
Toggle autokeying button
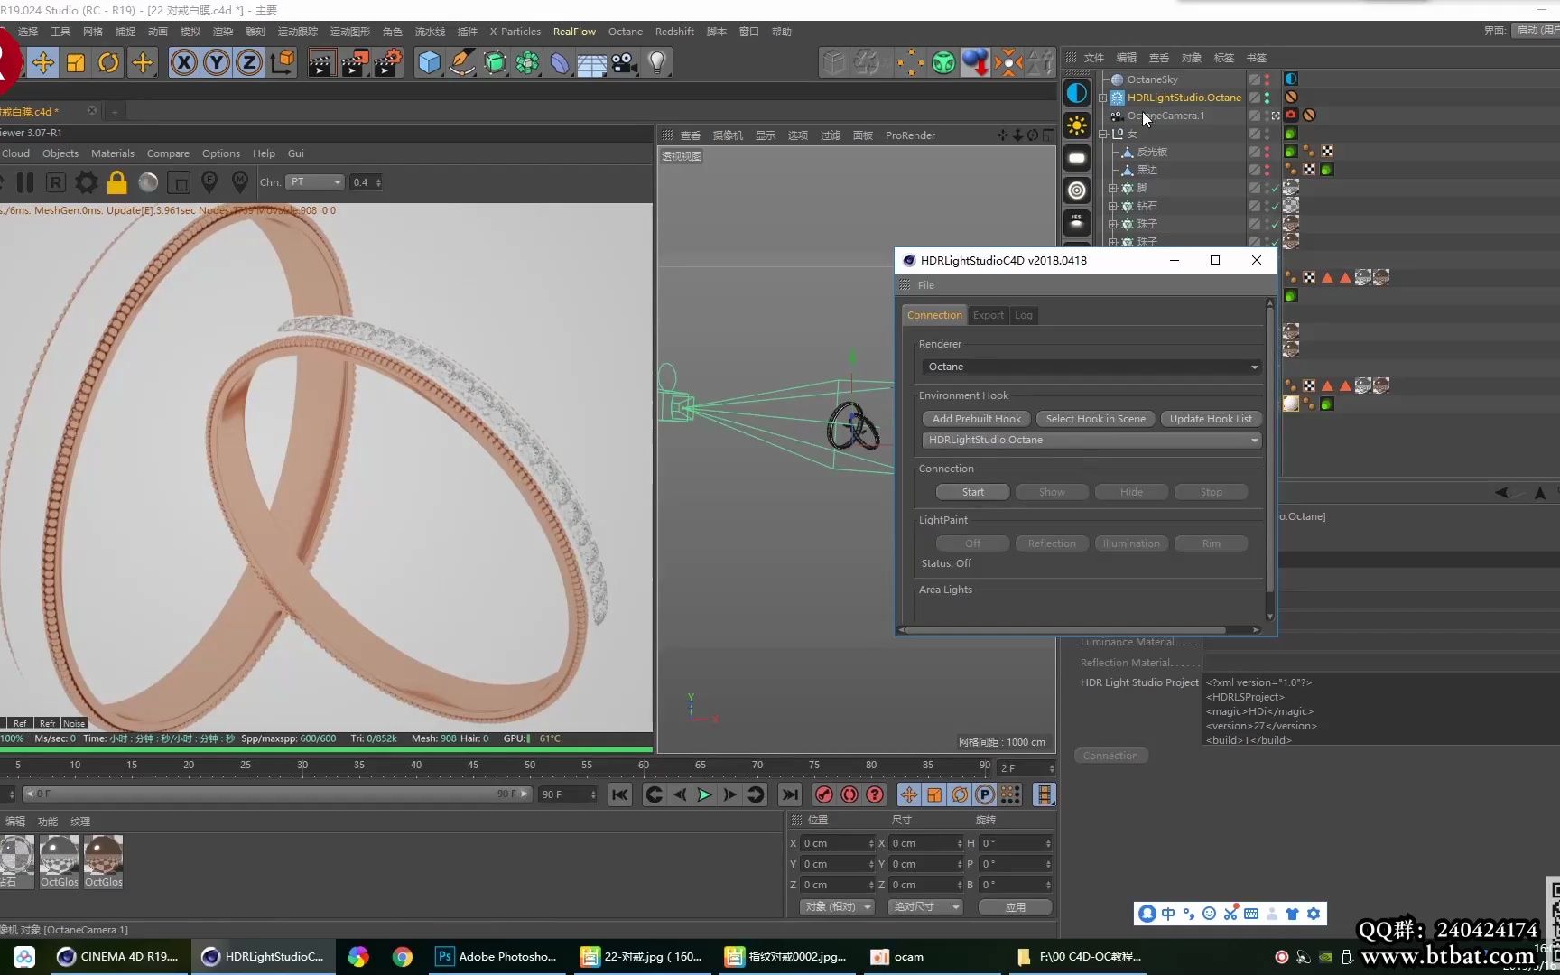pyautogui.click(x=850, y=794)
